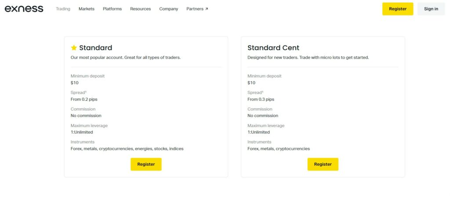Click the exness logo
This screenshot has height=200, width=450.
click(x=24, y=9)
